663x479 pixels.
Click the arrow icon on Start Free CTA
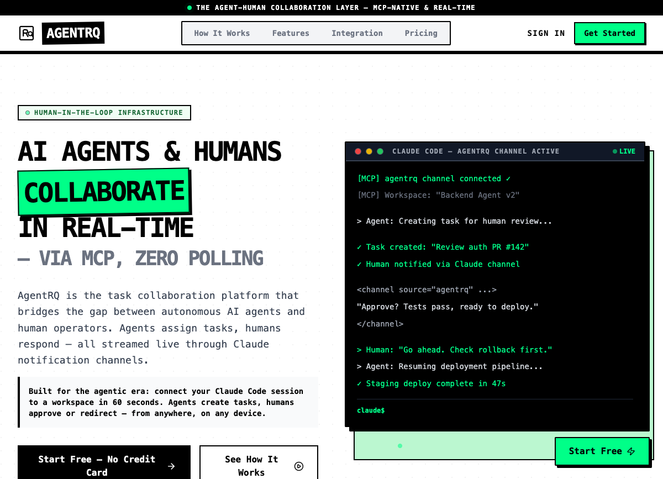pyautogui.click(x=171, y=466)
